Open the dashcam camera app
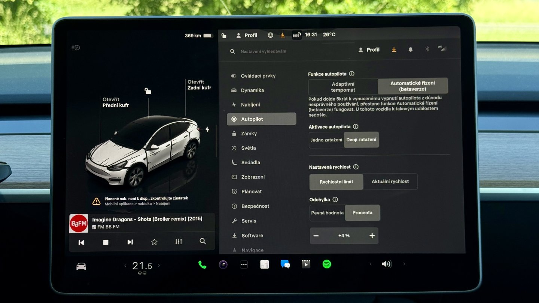This screenshot has height=303, width=539. tap(223, 264)
